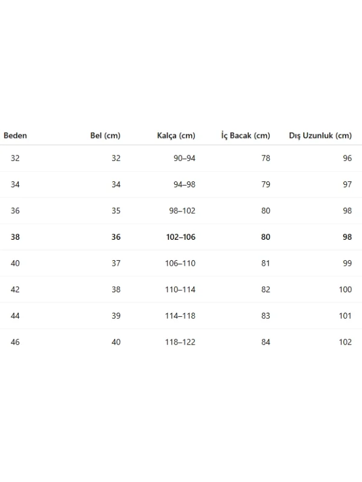Select size 44 in Beden column
Screen dimensions: 362x482
pos(15,316)
